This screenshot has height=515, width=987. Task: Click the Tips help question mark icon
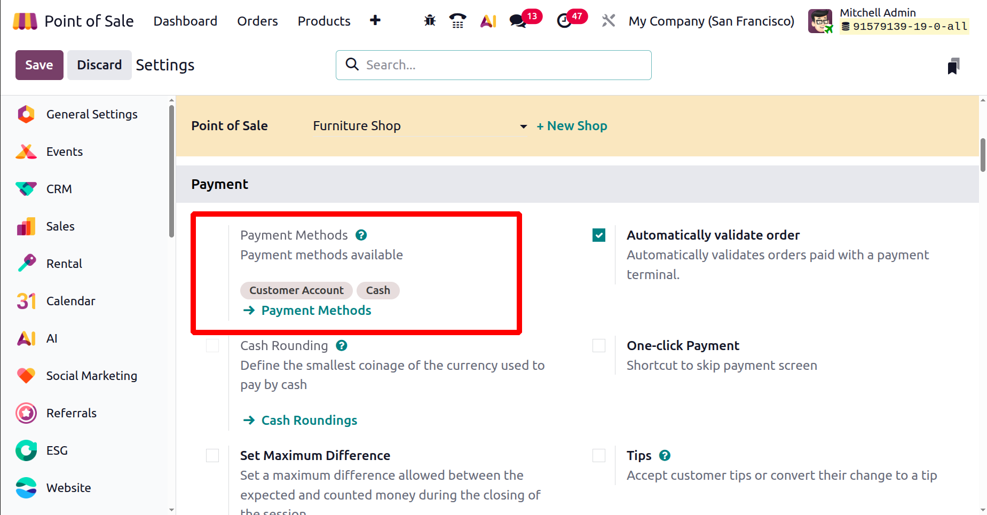[665, 456]
